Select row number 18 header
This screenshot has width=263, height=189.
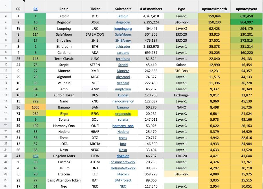(x=6, y=113)
